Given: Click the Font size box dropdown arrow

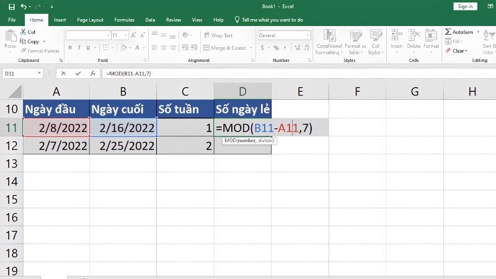Looking at the screenshot, I should [126, 35].
